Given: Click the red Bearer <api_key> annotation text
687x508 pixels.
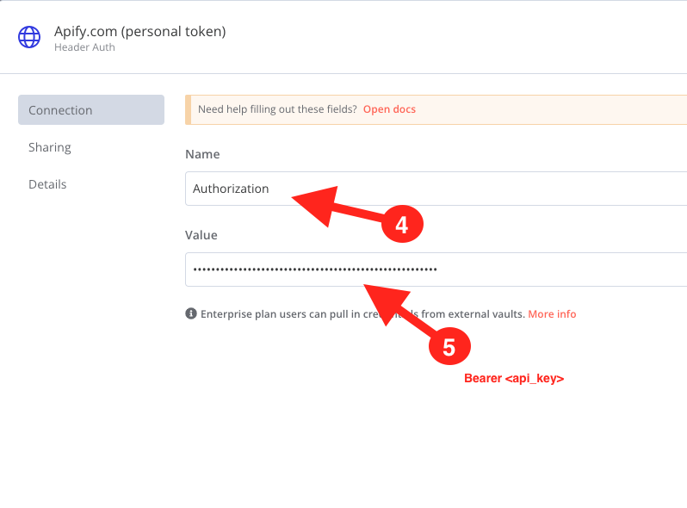Looking at the screenshot, I should [514, 378].
